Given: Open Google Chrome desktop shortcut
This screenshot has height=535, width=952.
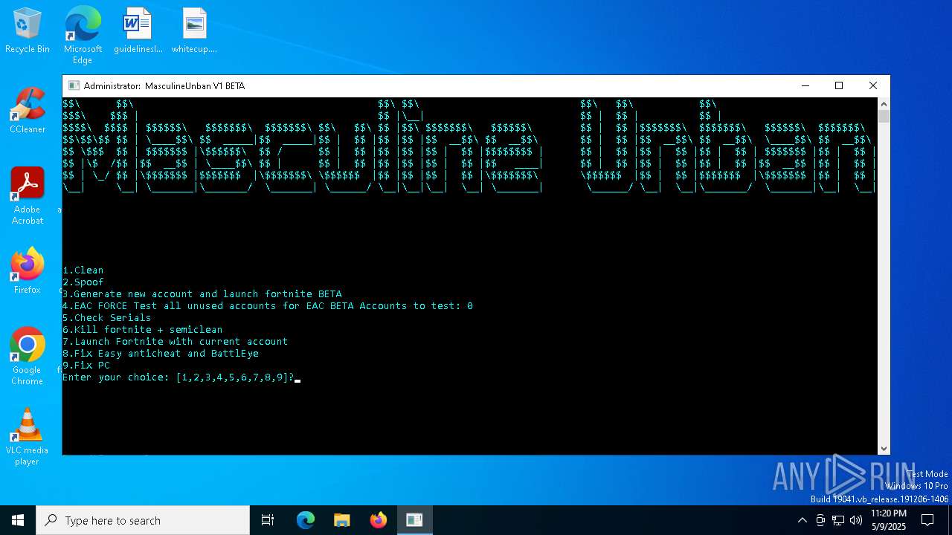Looking at the screenshot, I should [28, 357].
